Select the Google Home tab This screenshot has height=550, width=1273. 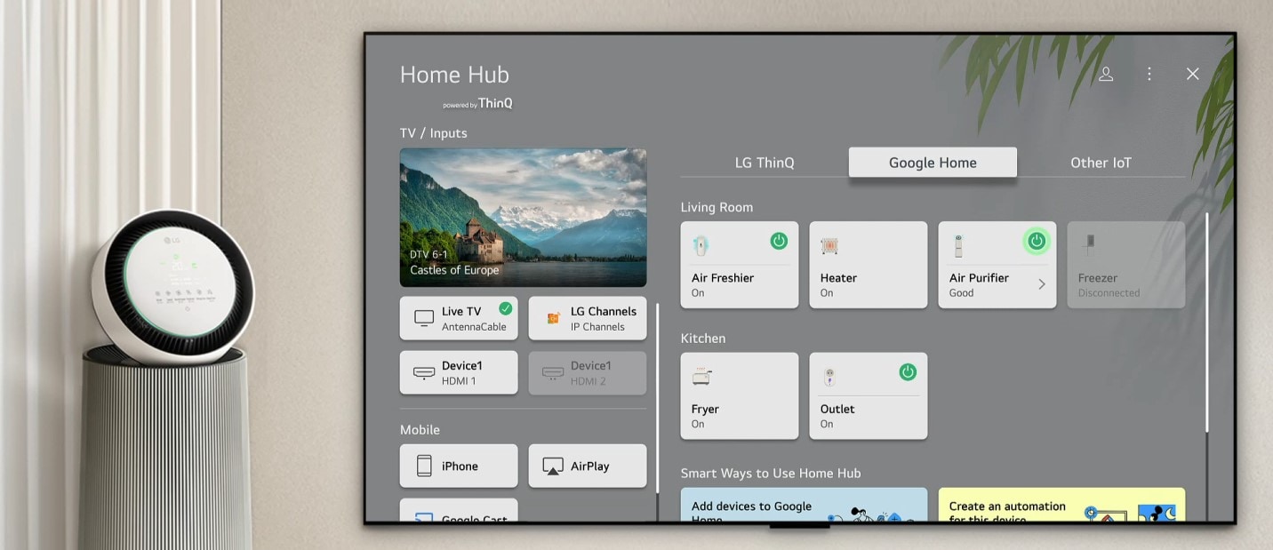pos(933,163)
